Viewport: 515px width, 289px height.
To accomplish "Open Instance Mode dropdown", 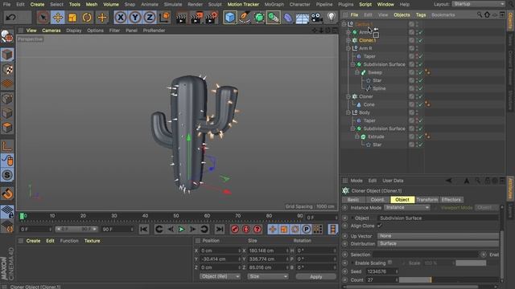I will 406,207.
